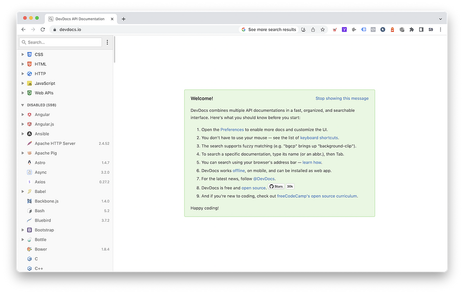Open the Bluebird logo icon
Image resolution: width=464 pixels, height=294 pixels.
(x=29, y=220)
